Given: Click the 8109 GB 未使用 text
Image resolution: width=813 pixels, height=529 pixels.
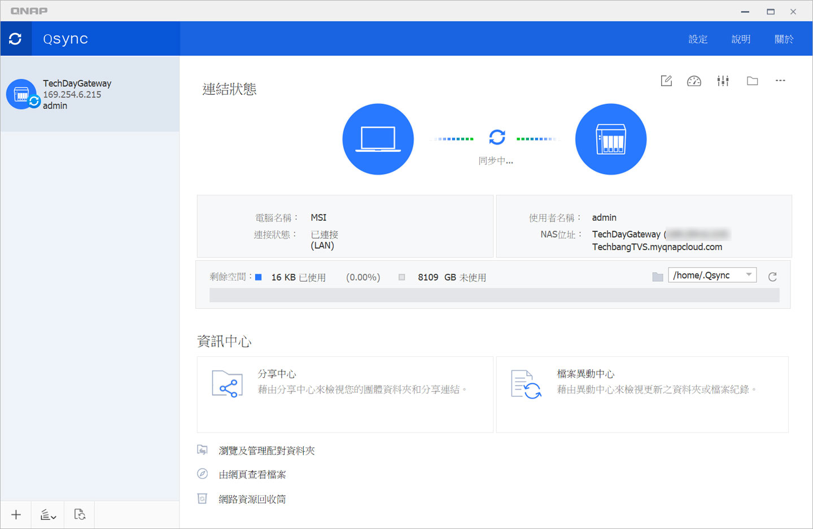Looking at the screenshot, I should 452,277.
